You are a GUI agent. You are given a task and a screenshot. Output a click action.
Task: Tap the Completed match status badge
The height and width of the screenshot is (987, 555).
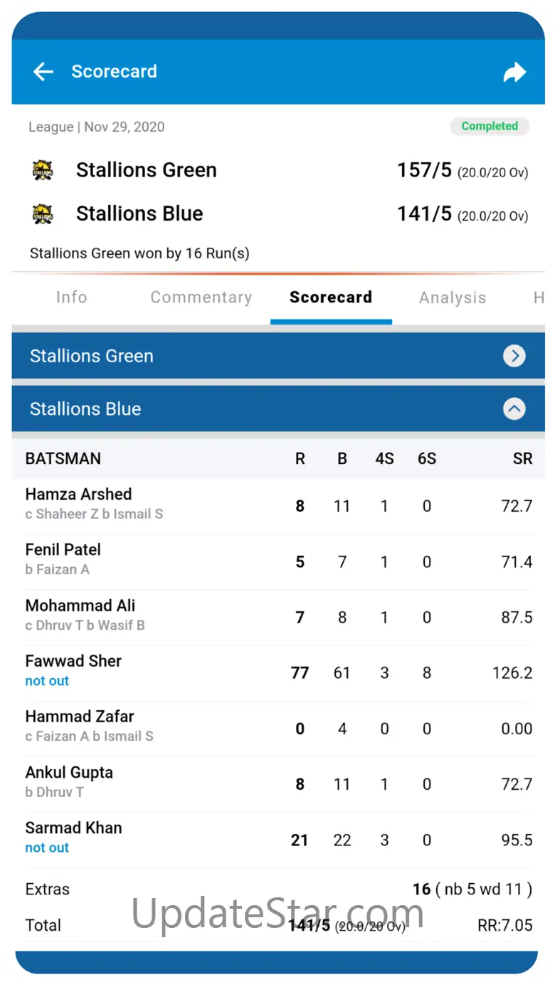[490, 126]
